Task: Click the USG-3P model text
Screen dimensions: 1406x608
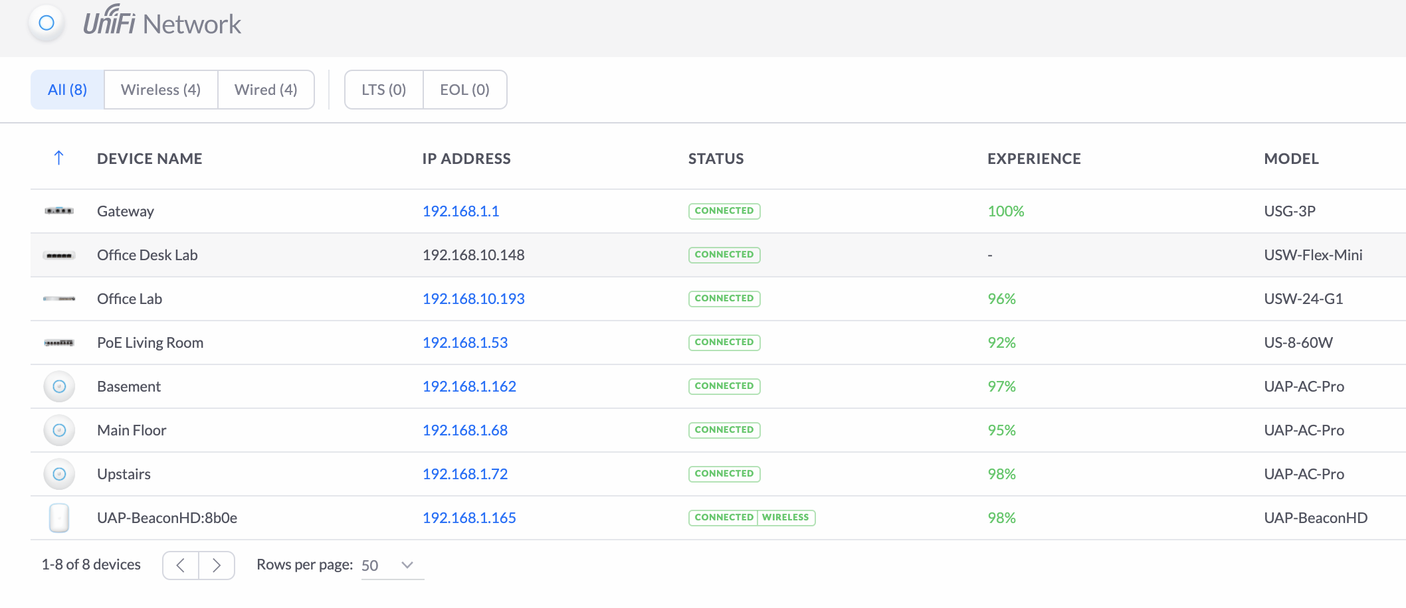Action: 1290,211
